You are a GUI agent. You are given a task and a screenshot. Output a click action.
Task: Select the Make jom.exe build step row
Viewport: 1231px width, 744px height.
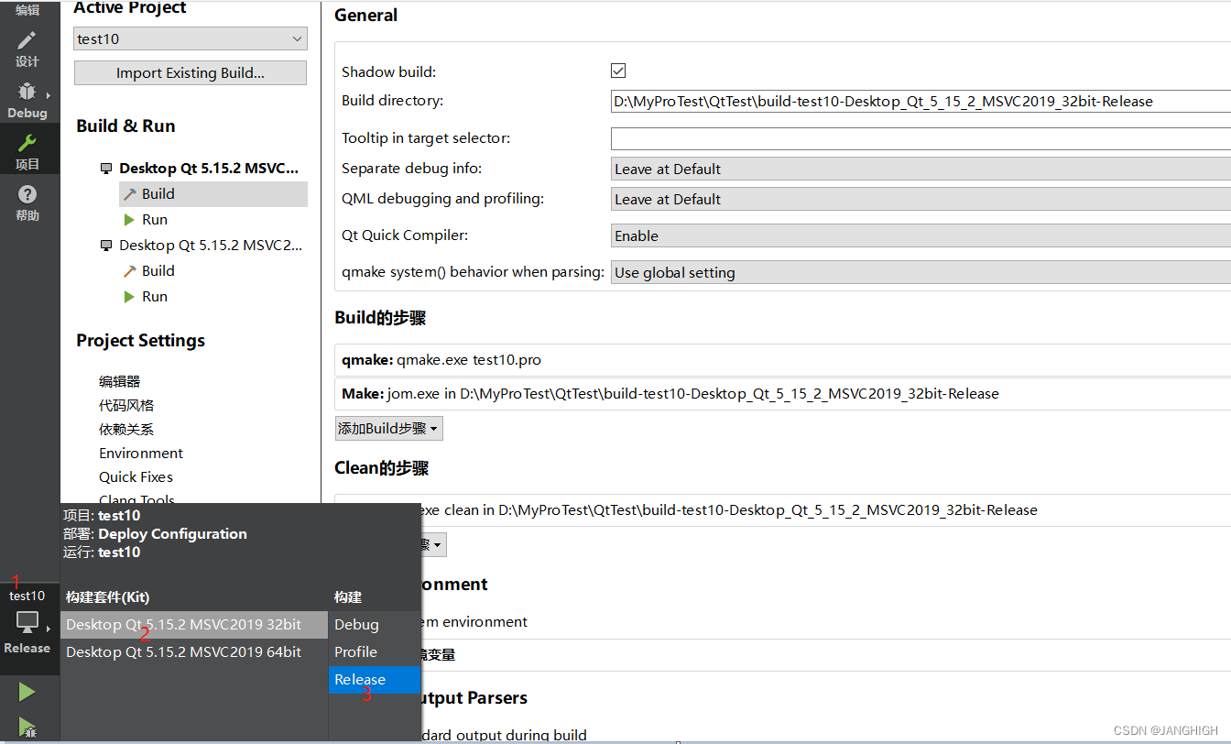tap(783, 394)
